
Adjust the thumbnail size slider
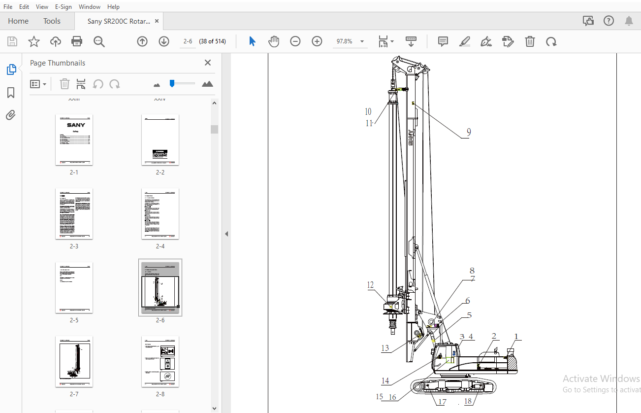tap(172, 83)
